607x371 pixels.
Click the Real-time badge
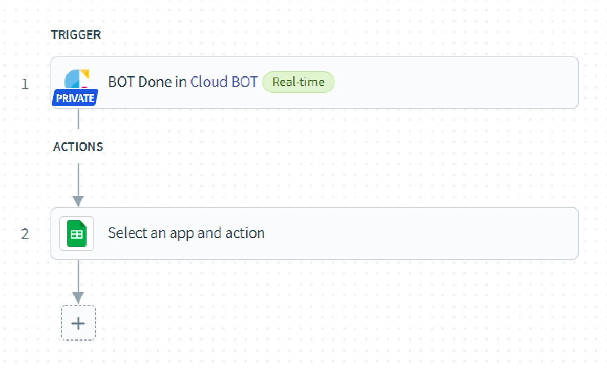(298, 82)
